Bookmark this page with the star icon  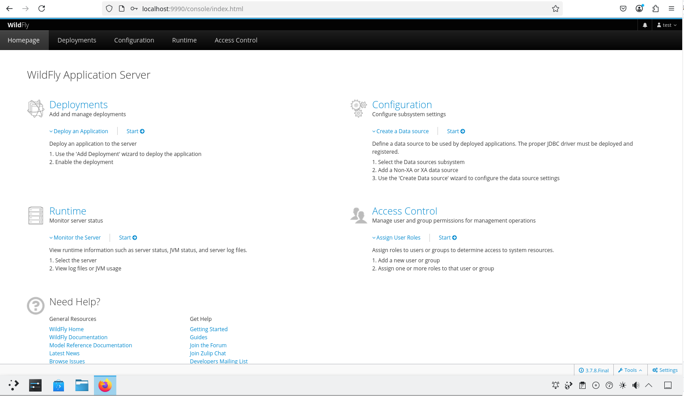556,8
